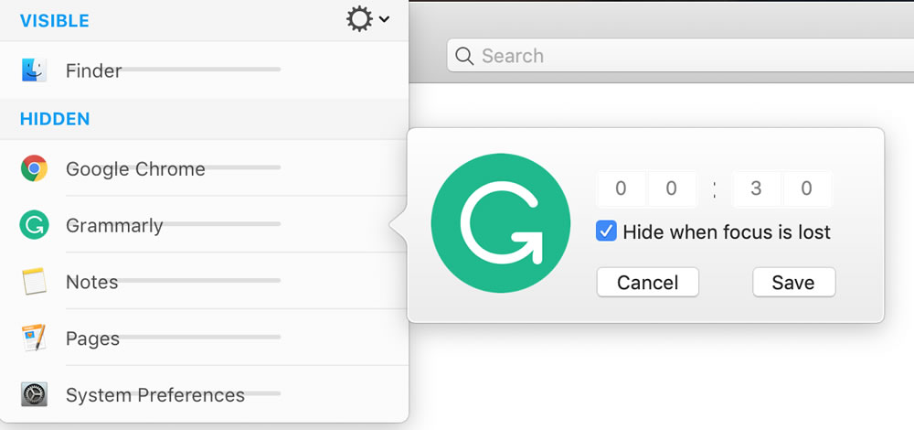This screenshot has height=430, width=914.
Task: Click the chevron beside the gear icon
Action: 384,19
